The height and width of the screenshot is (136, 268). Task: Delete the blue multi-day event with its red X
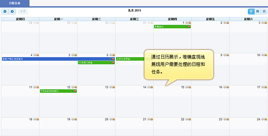tap(113, 59)
